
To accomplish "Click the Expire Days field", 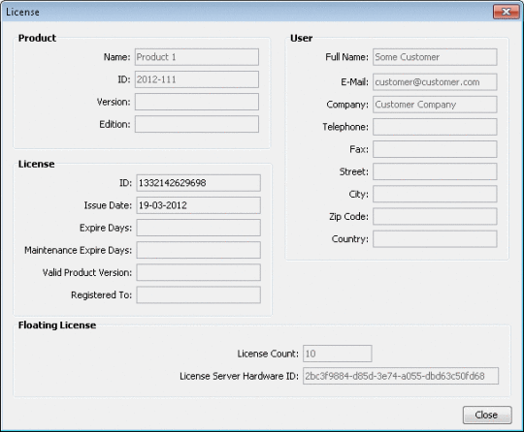I will 198,228.
